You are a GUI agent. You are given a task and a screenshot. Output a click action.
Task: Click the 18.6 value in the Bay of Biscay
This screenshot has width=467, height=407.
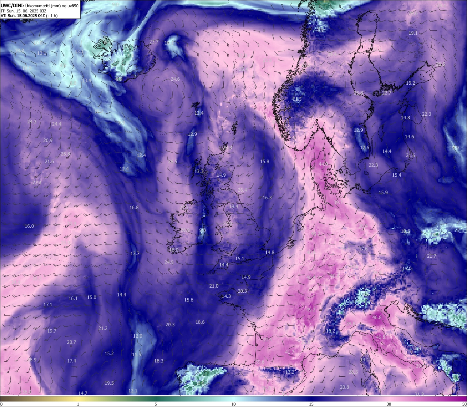coord(200,322)
